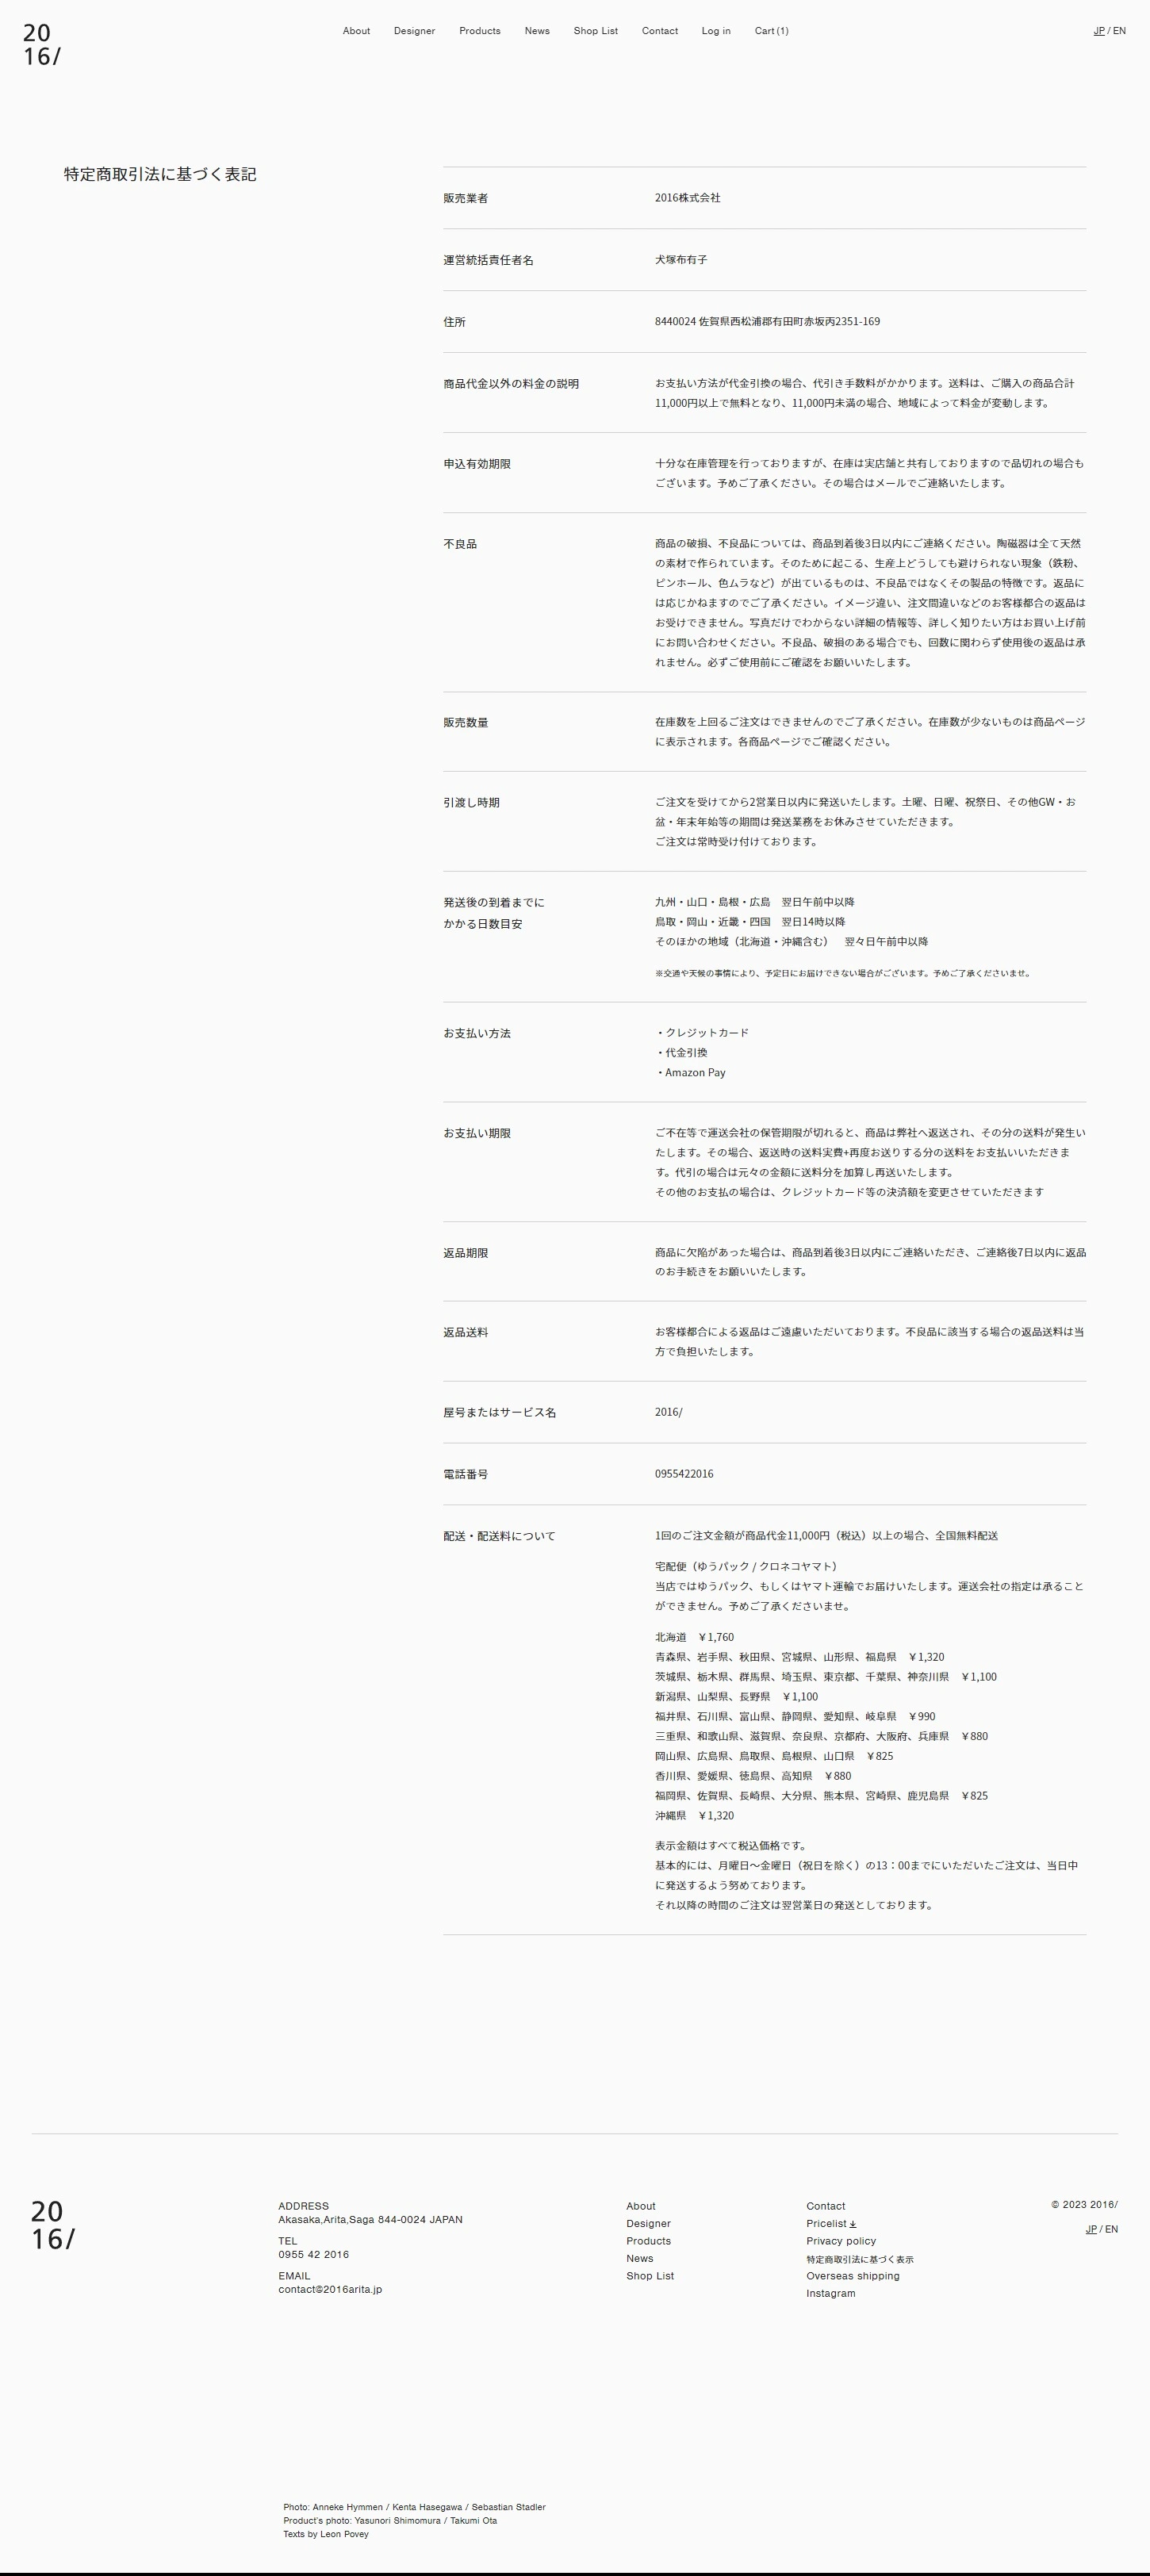1150x2576 pixels.
Task: Click the 2016/ logo in the footer
Action: point(53,2225)
